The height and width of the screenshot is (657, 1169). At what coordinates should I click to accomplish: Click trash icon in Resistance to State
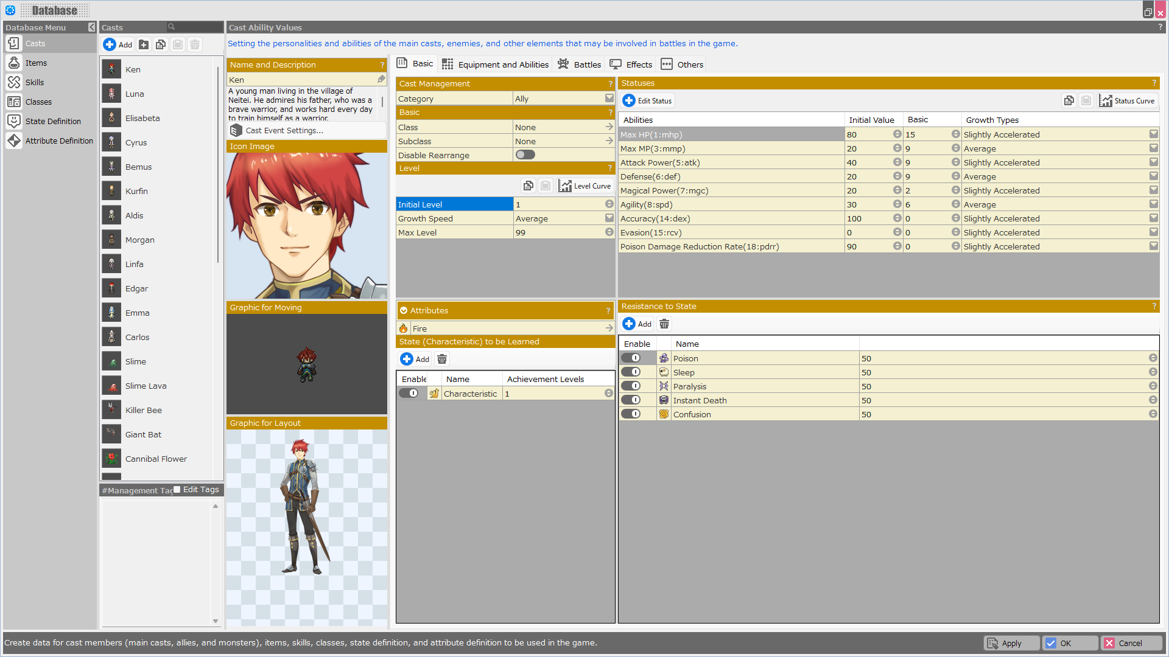(x=664, y=324)
